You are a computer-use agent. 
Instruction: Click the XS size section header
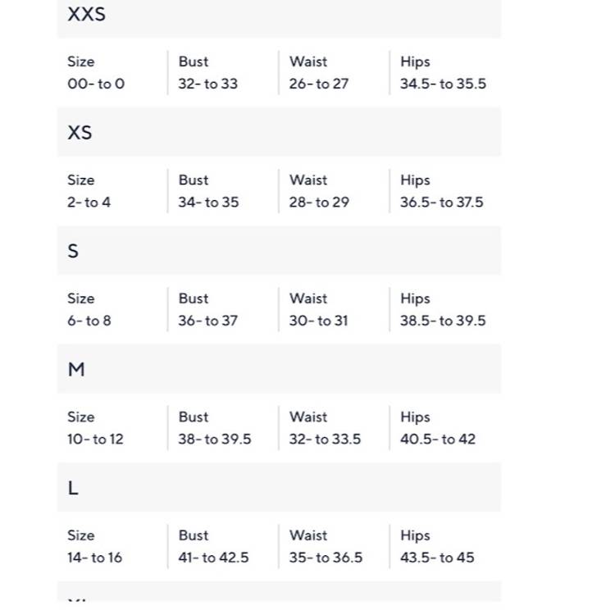[x=80, y=133]
